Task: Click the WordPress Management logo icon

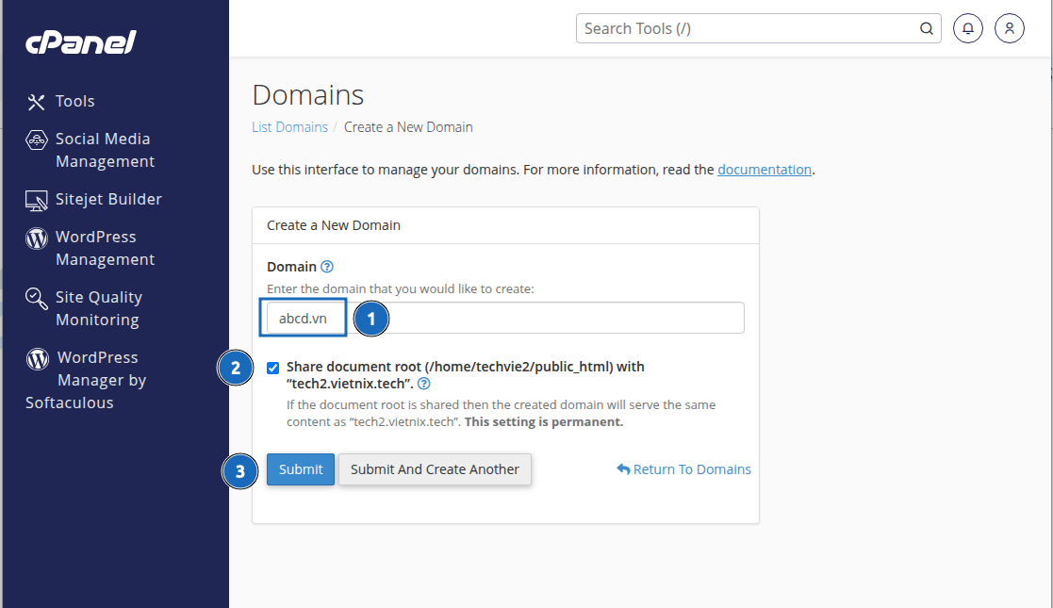Action: click(x=37, y=238)
